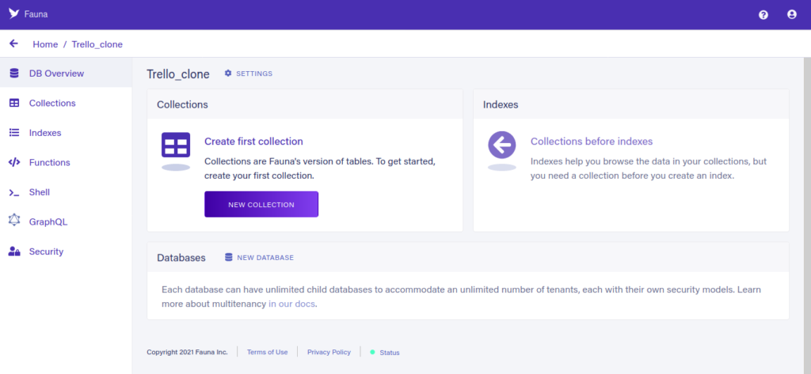Click the Fauna bird logo icon

pyautogui.click(x=14, y=14)
